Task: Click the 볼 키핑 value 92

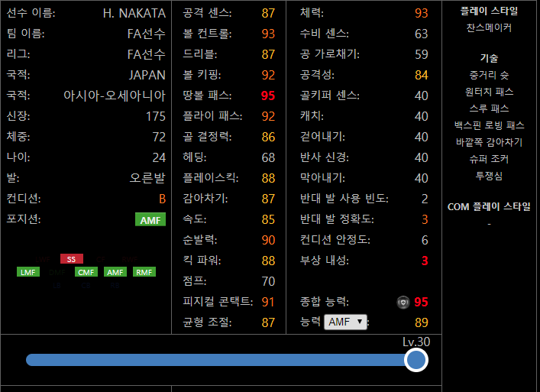Action: 268,75
